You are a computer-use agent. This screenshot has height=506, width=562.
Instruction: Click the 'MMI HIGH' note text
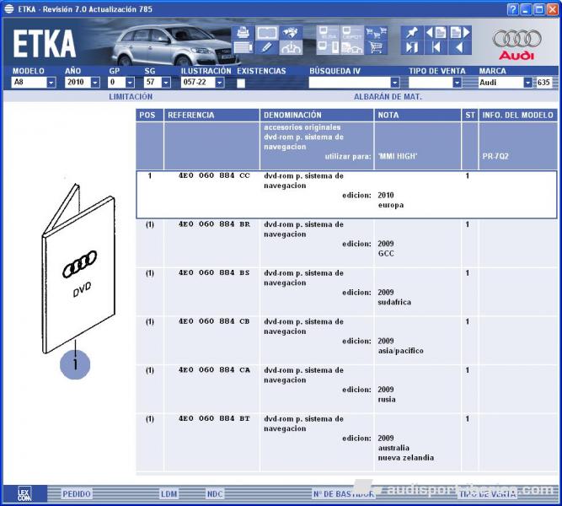click(398, 157)
